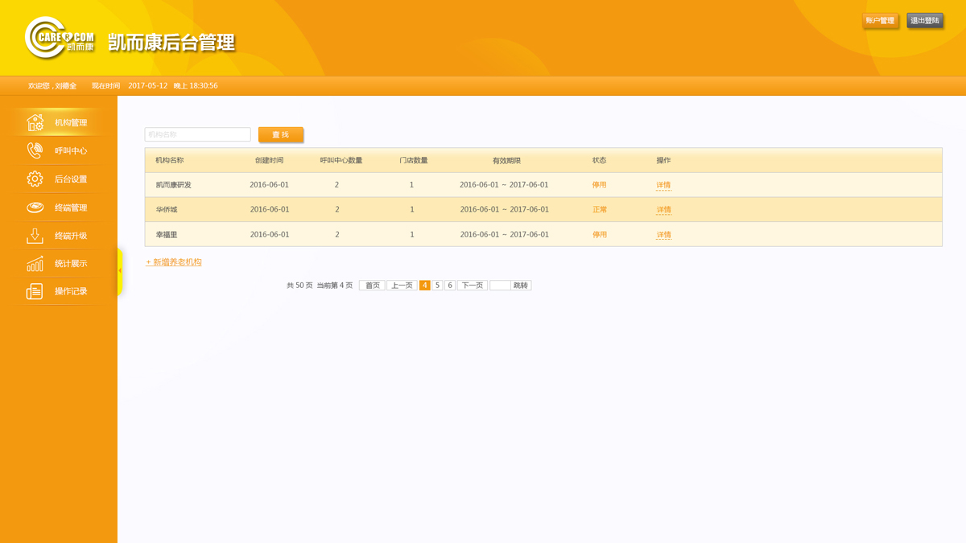Open 详情 for 凯而康研发
Viewport: 966px width, 543px height.
(663, 185)
